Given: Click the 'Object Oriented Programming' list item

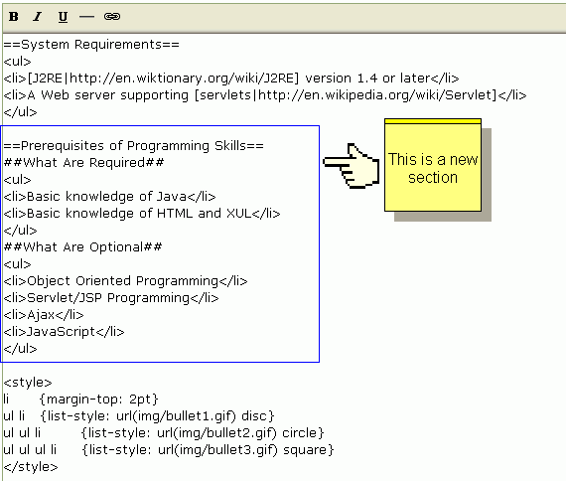Looking at the screenshot, I should (x=126, y=281).
